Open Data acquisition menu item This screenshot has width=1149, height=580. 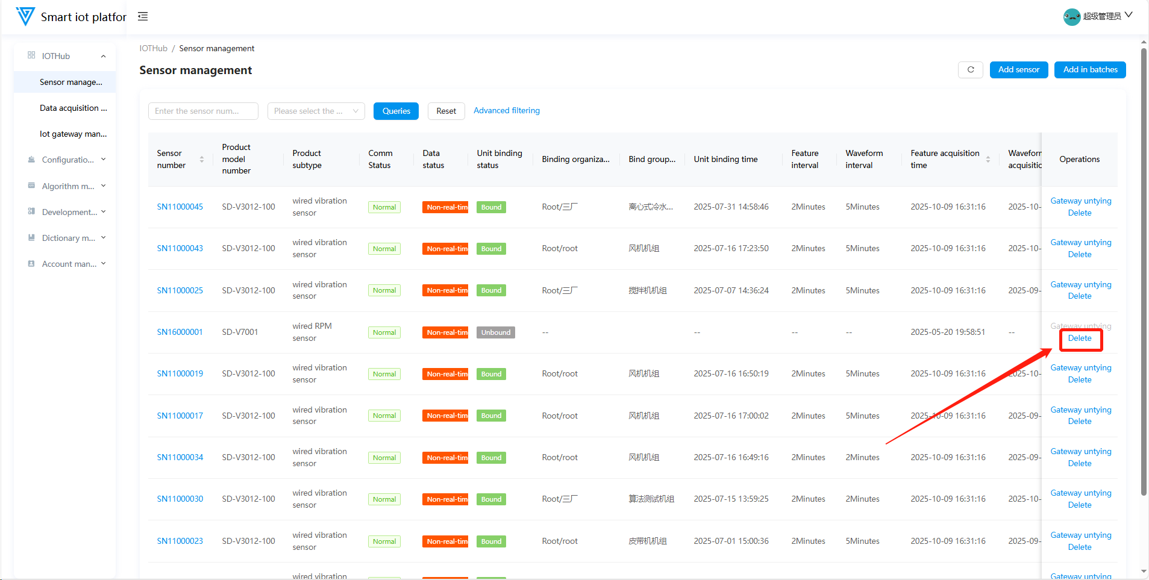73,108
